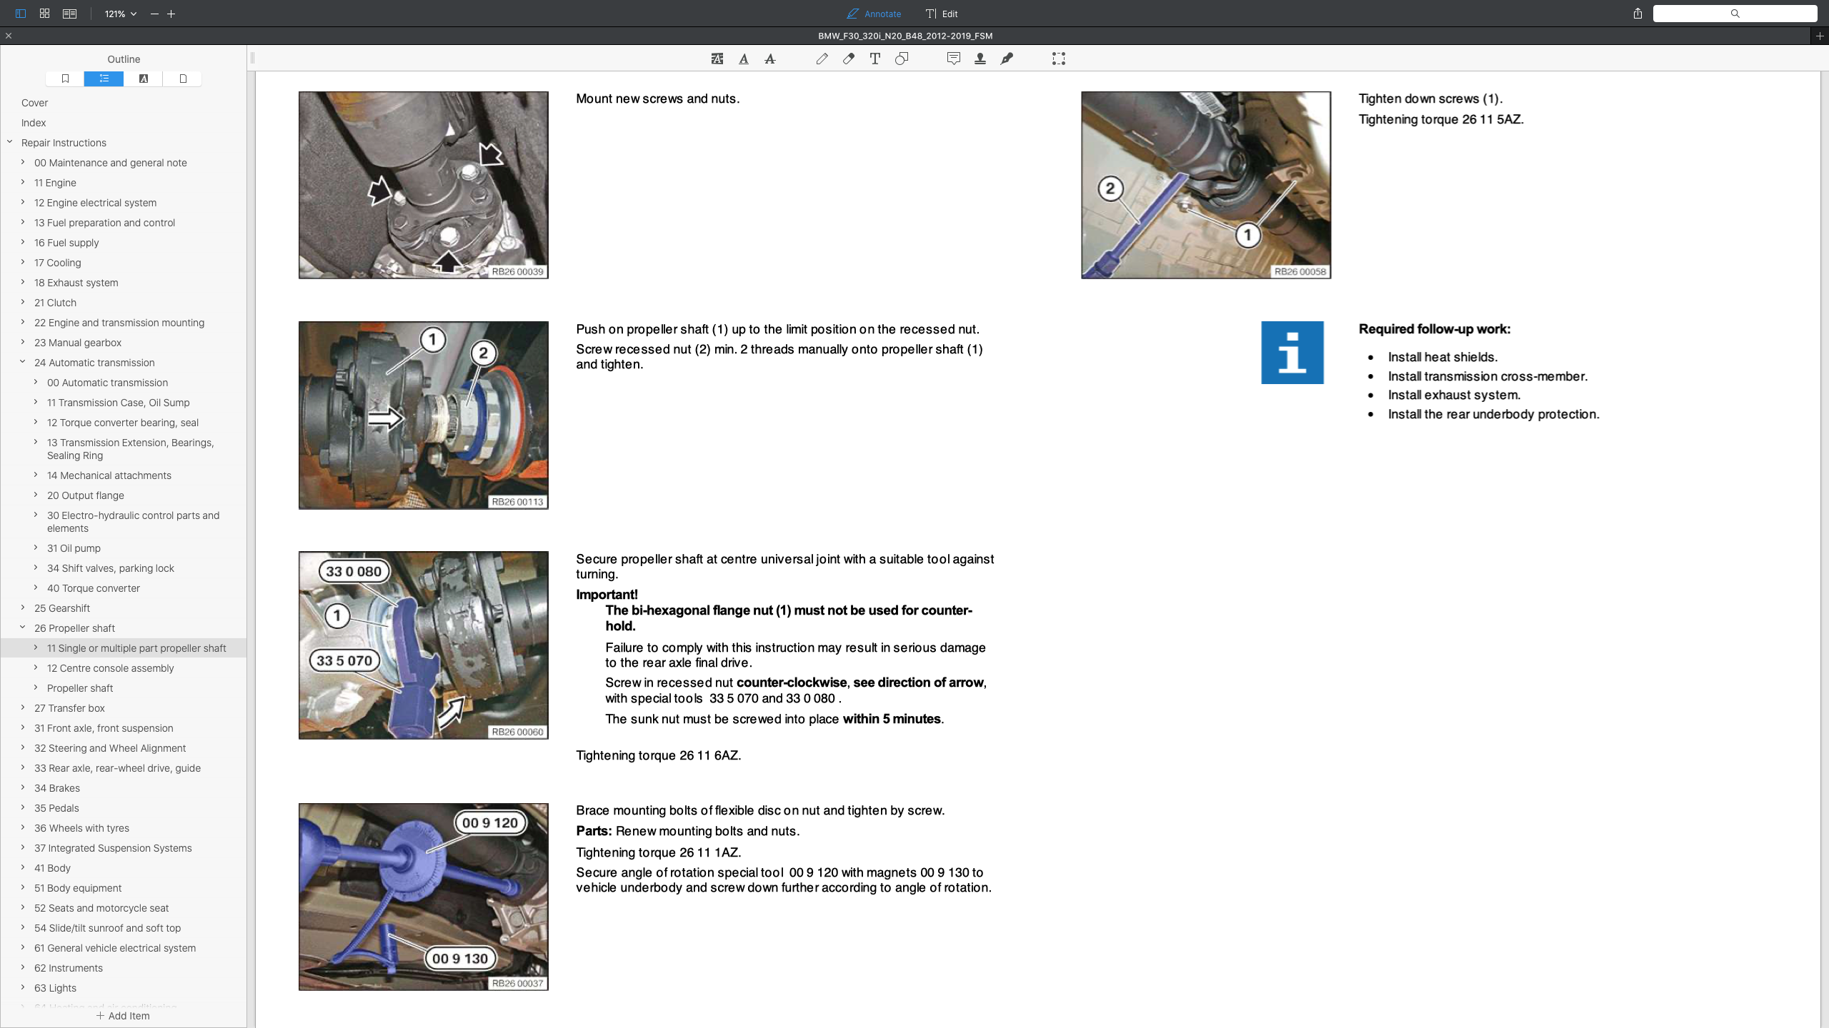
Task: Select the underline text tool
Action: pos(744,59)
